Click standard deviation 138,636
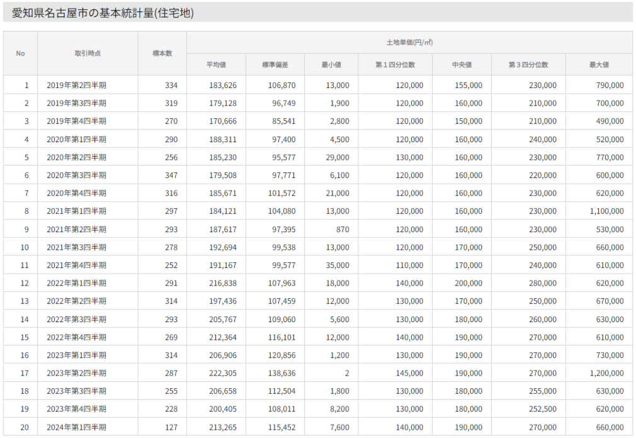The width and height of the screenshot is (636, 438). pos(281,373)
